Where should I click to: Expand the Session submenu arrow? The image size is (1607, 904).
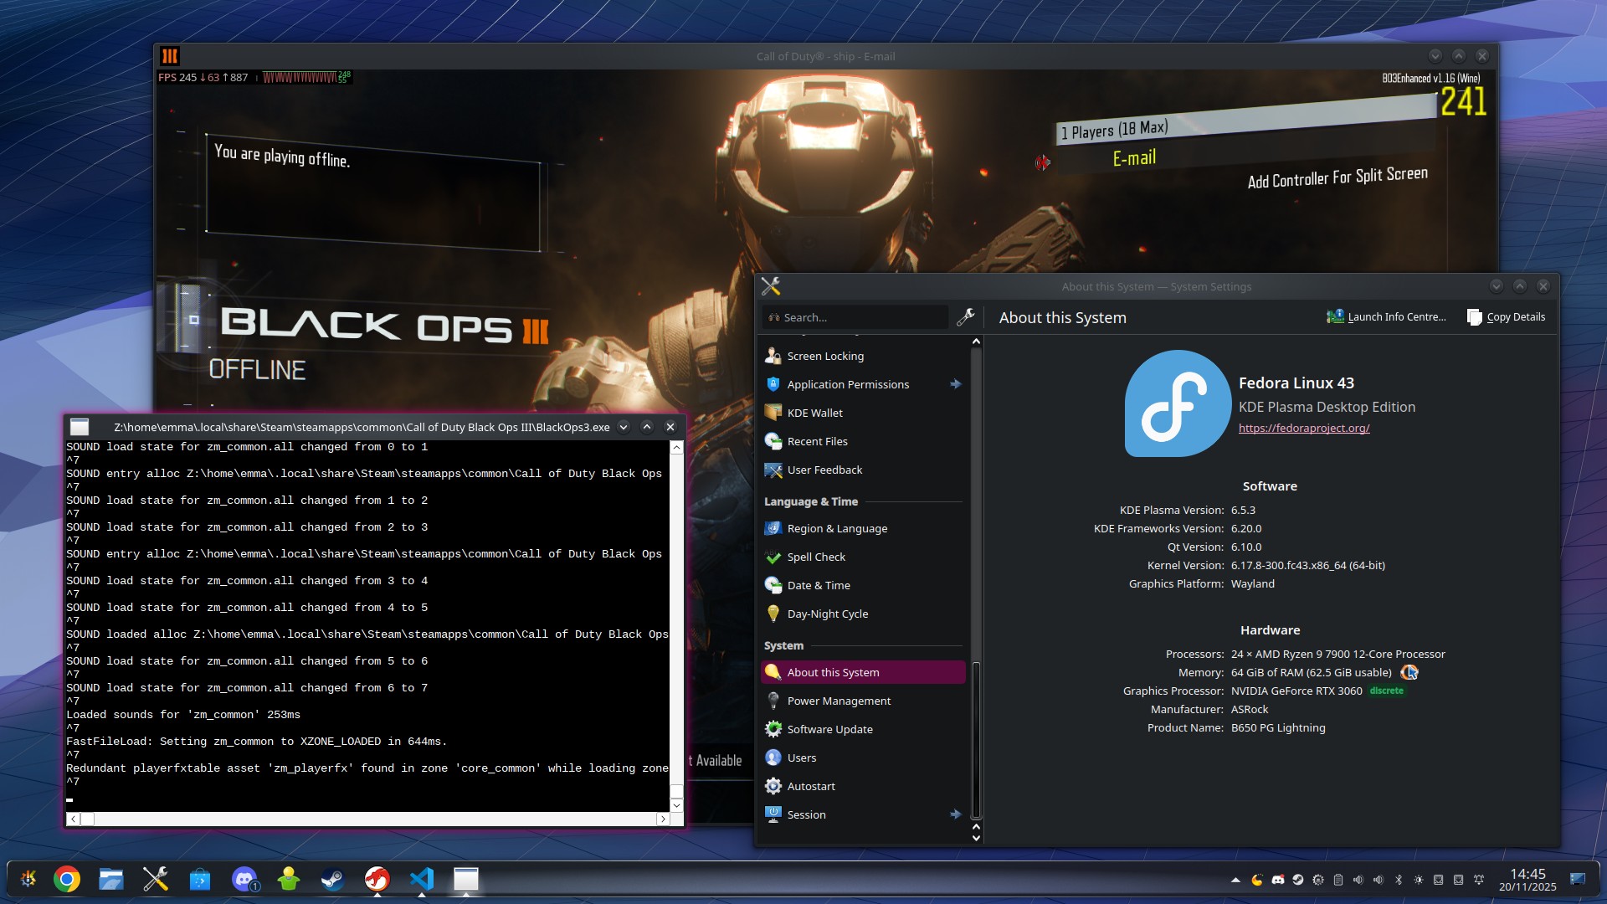tap(955, 814)
